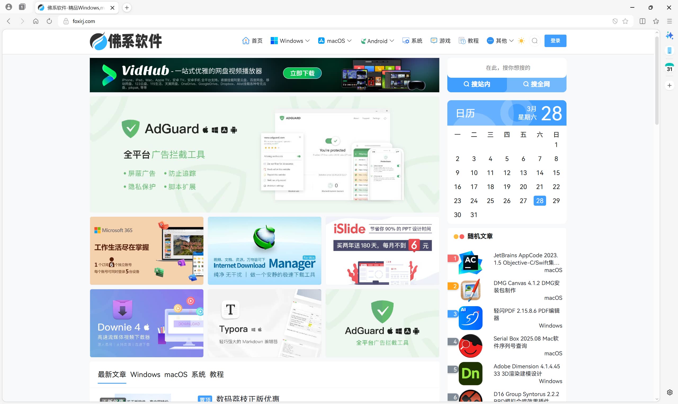
Task: Expand the Windows navigation dropdown
Action: (x=290, y=41)
